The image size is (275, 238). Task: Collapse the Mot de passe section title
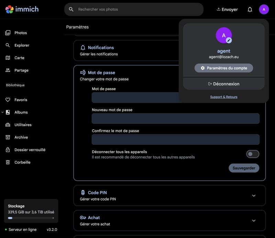[101, 73]
